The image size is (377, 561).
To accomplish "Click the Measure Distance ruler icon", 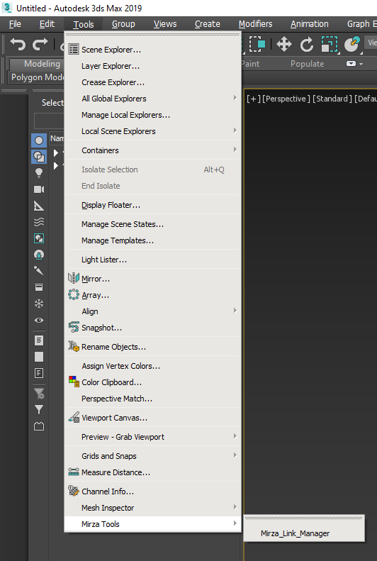I will point(74,472).
